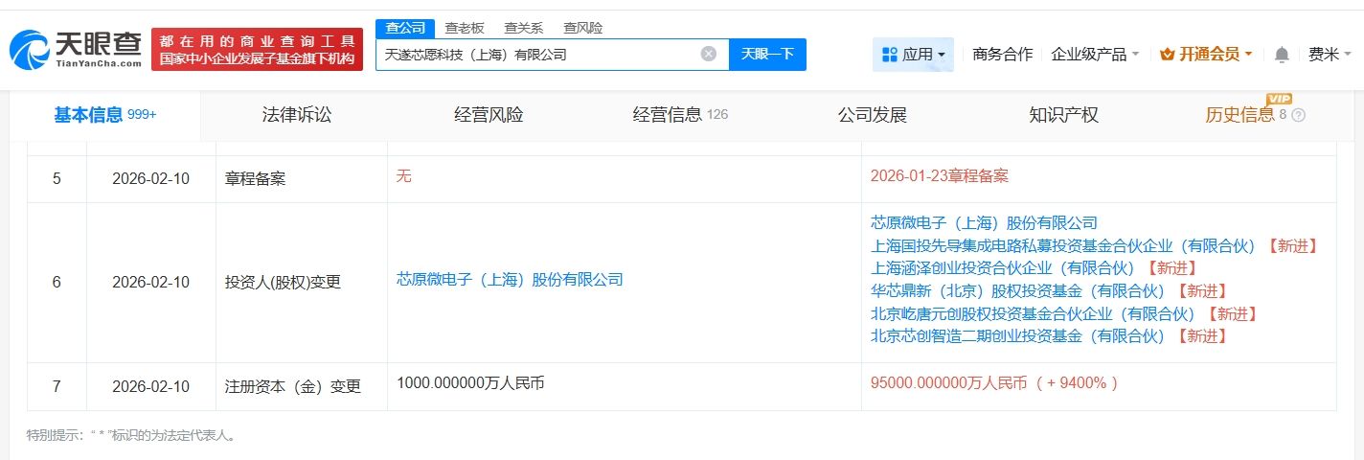Click the 特别提示 footnote text

tap(130, 435)
